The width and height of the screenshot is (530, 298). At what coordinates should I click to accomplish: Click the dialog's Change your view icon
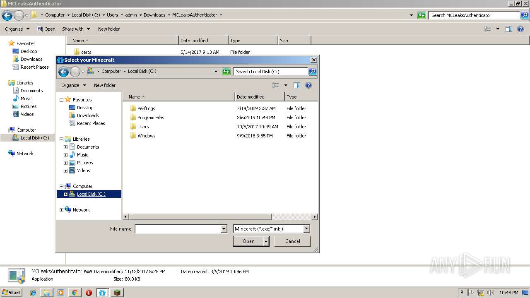pyautogui.click(x=276, y=85)
